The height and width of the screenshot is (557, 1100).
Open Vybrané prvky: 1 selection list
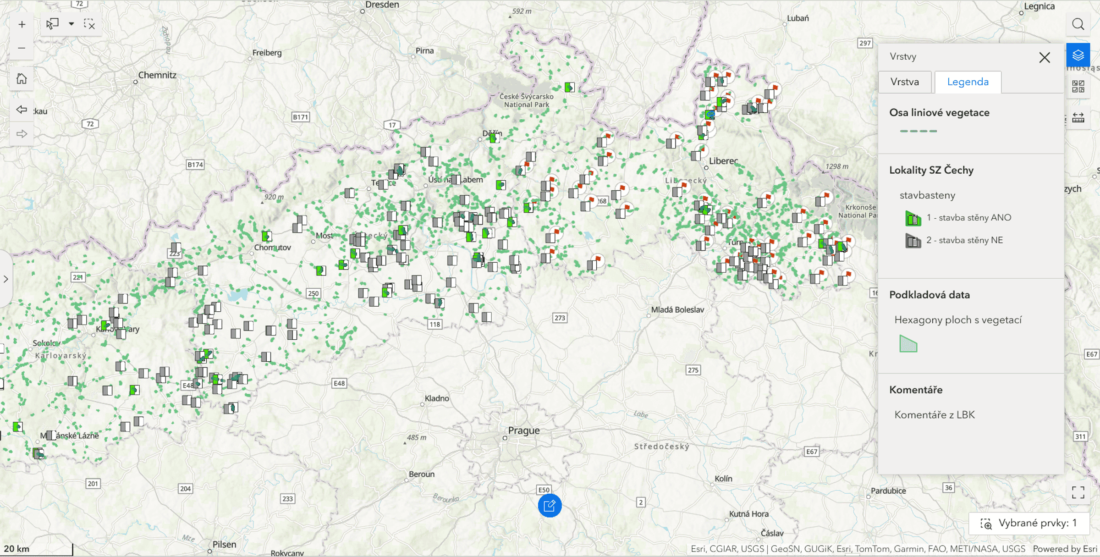(x=1029, y=524)
